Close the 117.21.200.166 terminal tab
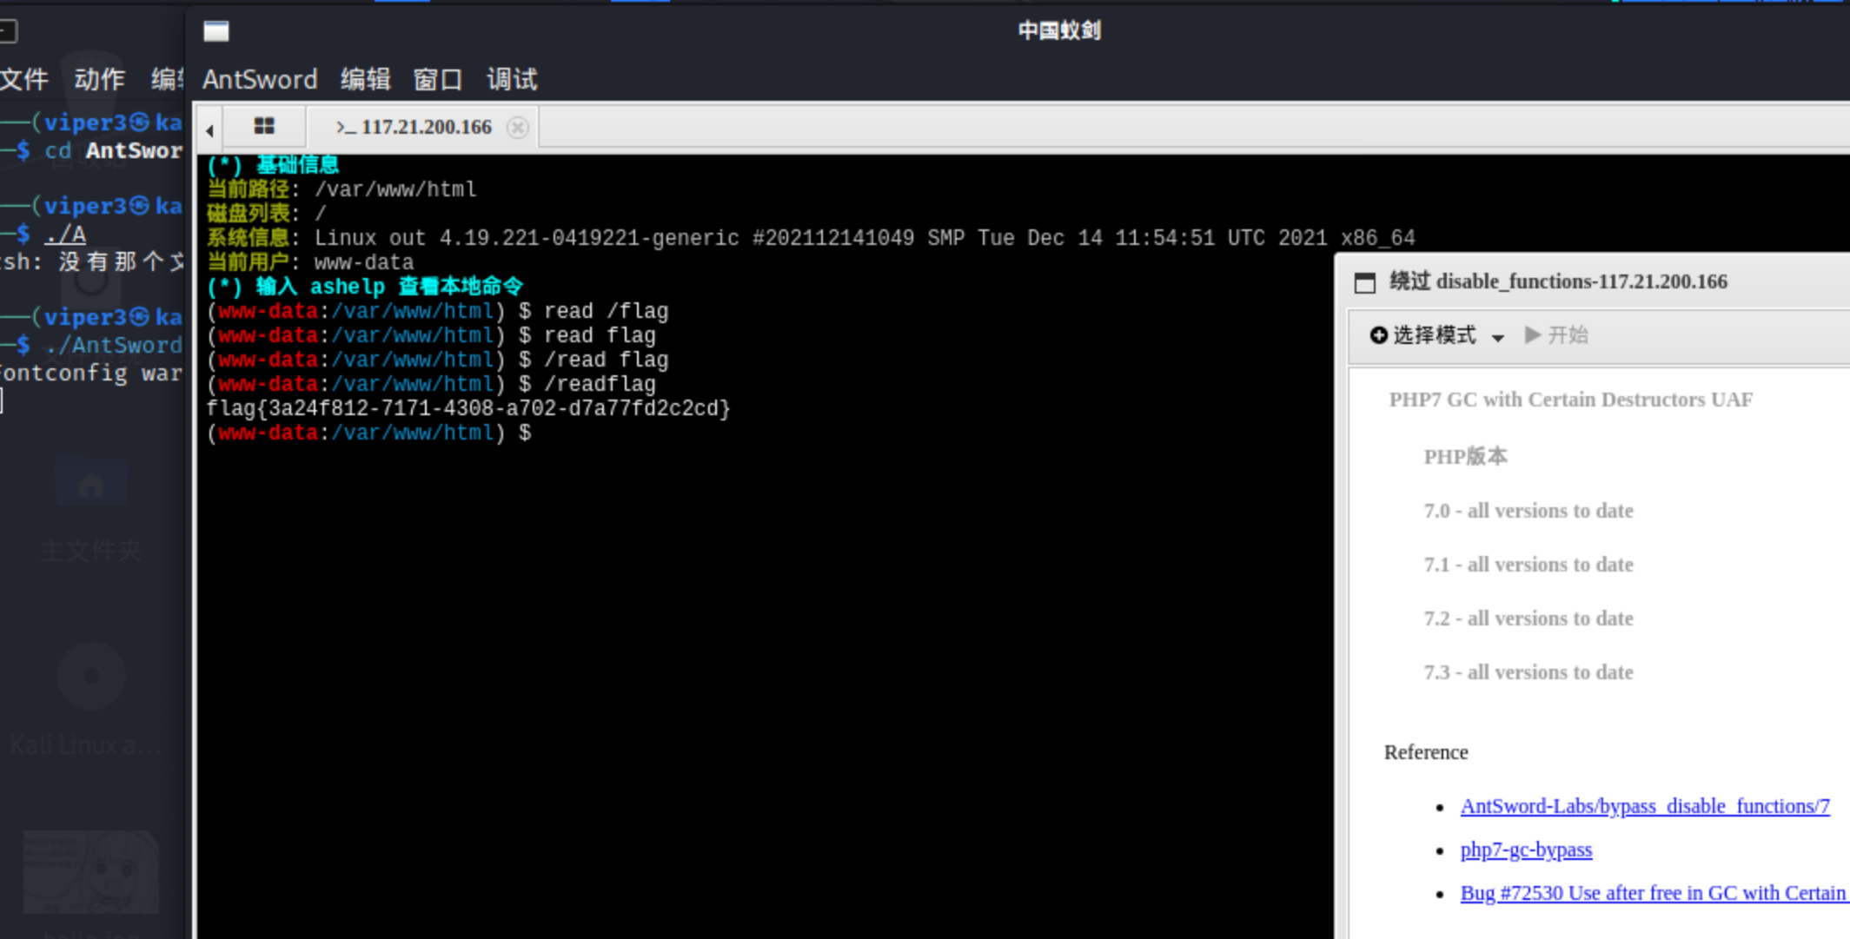1850x939 pixels. point(518,128)
